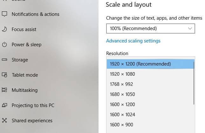Select the 1600 × 900 resolution entry
The image size is (205, 133).
point(150,125)
